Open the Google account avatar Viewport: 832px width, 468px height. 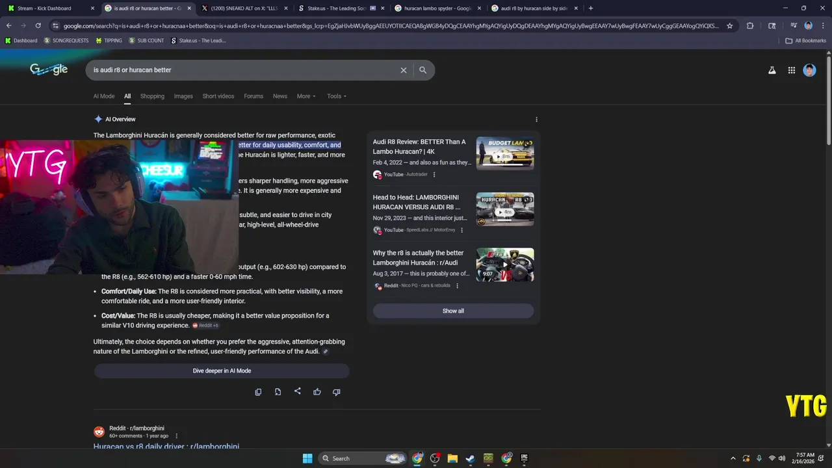point(809,70)
